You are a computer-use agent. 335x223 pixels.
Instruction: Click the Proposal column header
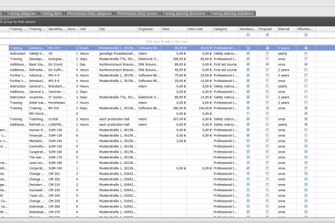[x=267, y=29]
